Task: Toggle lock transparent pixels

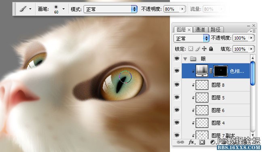Action: [191, 49]
